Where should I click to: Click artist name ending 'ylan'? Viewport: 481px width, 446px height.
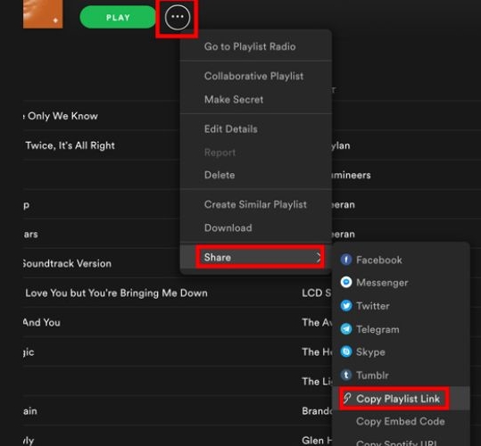341,145
